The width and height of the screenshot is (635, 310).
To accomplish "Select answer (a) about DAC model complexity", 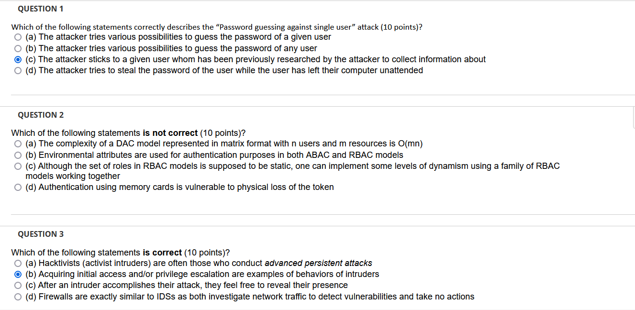I will point(18,144).
